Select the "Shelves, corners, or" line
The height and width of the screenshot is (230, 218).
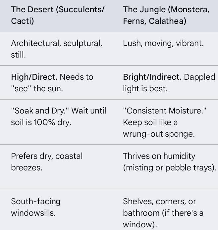tap(159, 201)
